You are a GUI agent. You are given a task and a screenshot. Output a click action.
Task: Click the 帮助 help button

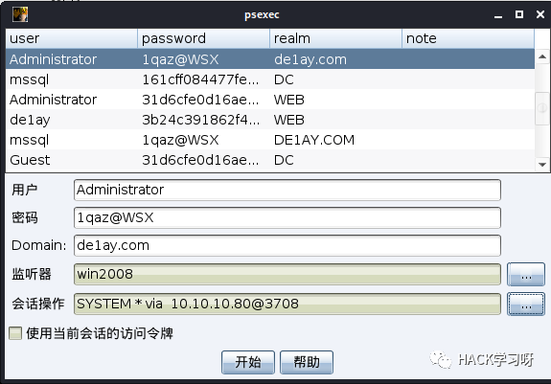point(307,362)
